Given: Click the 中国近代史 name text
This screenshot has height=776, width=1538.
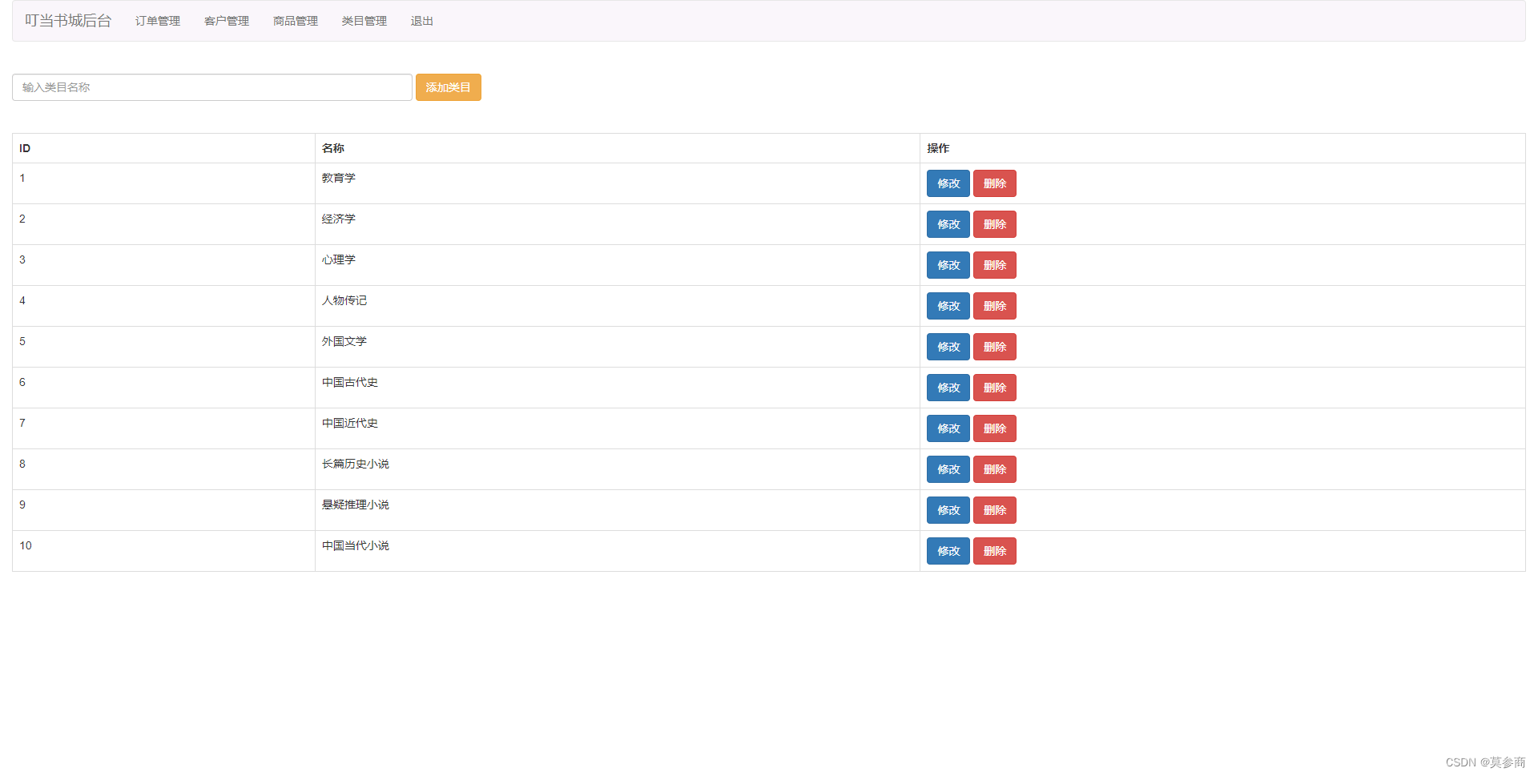Looking at the screenshot, I should coord(350,423).
